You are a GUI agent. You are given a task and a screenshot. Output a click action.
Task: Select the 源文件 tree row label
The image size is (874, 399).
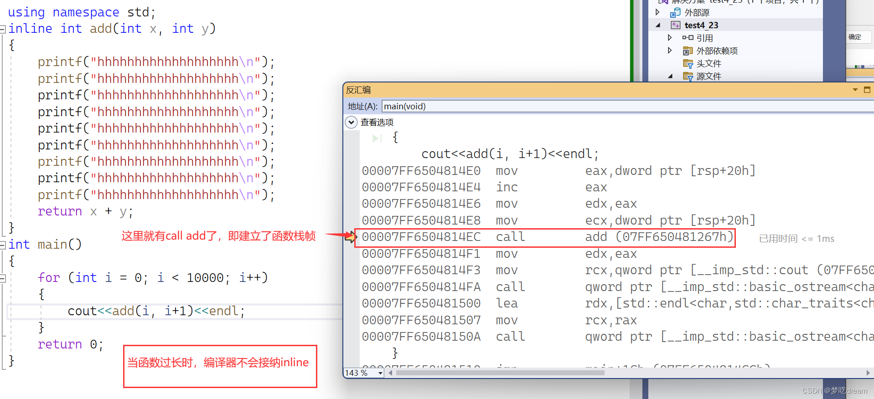tap(709, 76)
